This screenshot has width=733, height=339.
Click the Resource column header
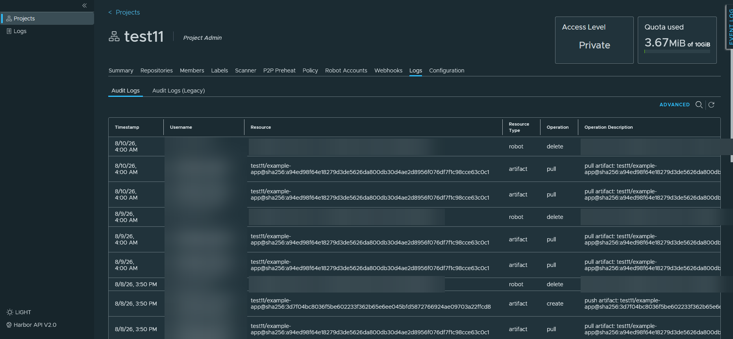tap(261, 127)
